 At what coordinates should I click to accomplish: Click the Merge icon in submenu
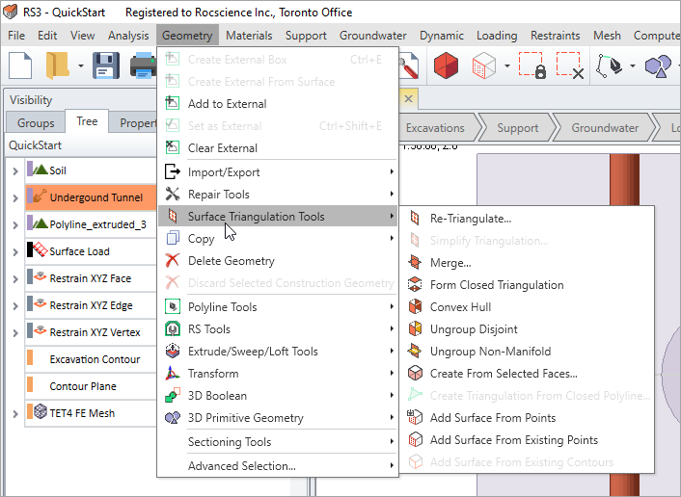click(x=415, y=262)
